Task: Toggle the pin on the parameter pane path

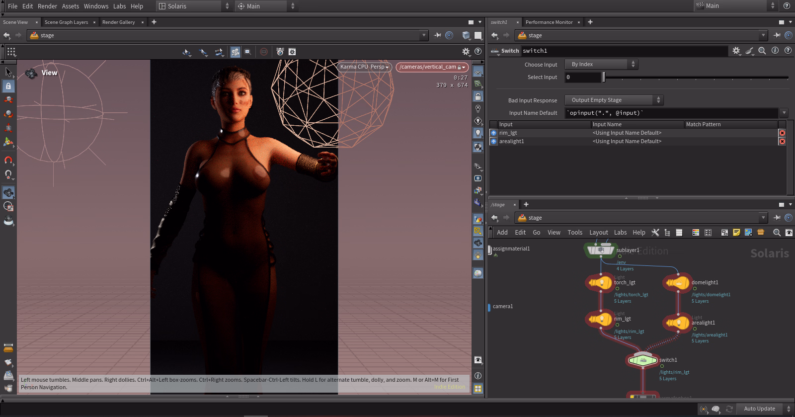Action: (777, 35)
